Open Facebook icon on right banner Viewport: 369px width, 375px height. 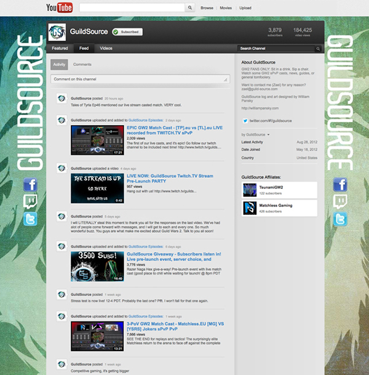coord(340,184)
